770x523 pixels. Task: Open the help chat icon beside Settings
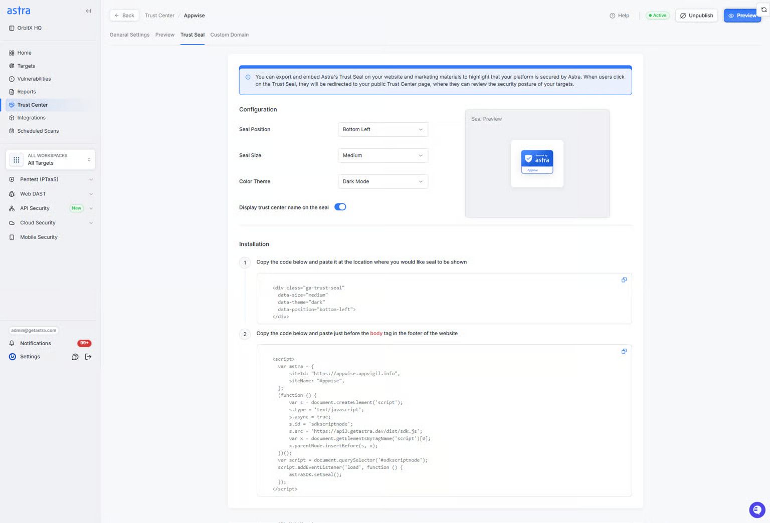tap(75, 357)
